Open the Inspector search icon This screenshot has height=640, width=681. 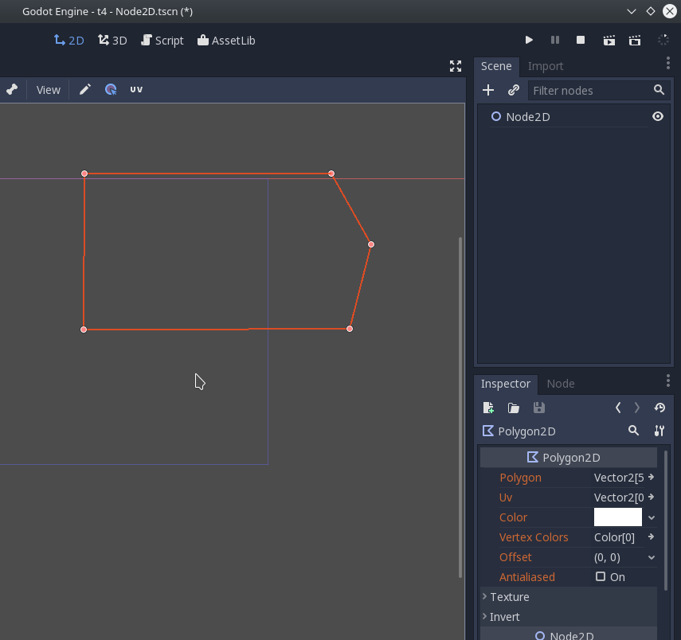(633, 431)
